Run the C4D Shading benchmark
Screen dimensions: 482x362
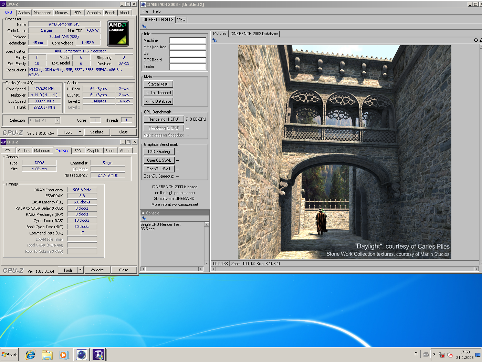(x=159, y=152)
